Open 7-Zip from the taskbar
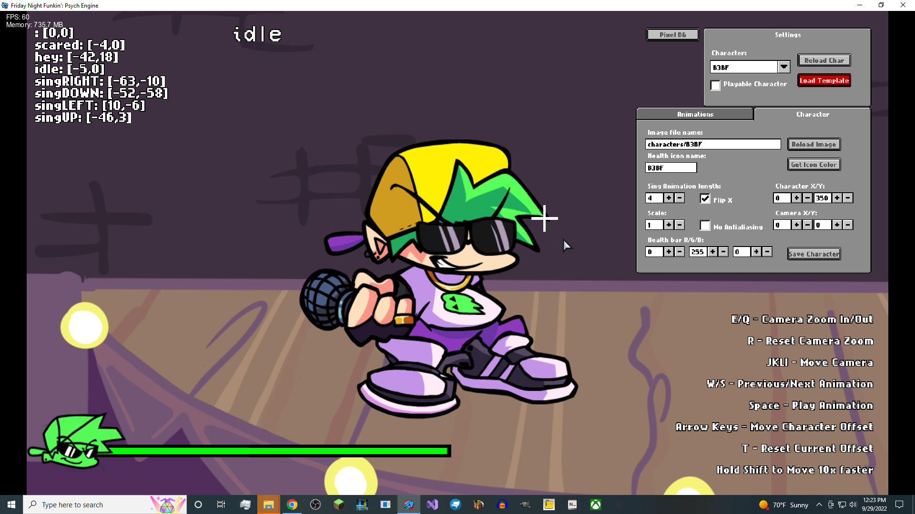This screenshot has height=514, width=915. [549, 504]
